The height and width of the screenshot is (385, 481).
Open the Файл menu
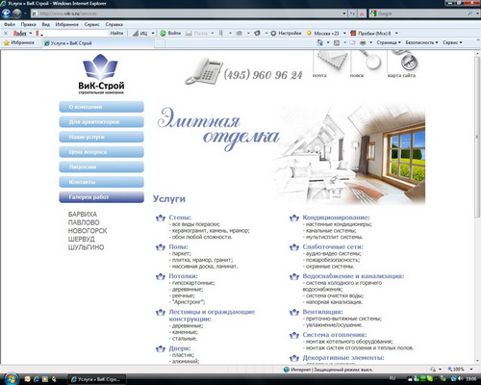point(10,24)
